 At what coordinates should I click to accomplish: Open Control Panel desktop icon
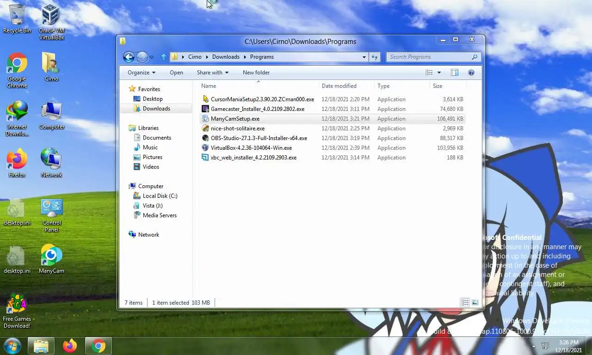[51, 214]
